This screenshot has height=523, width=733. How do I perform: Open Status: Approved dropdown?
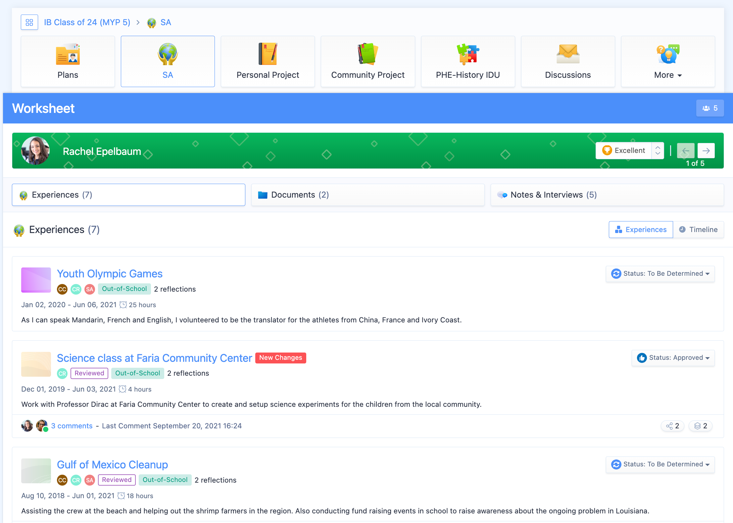(673, 358)
